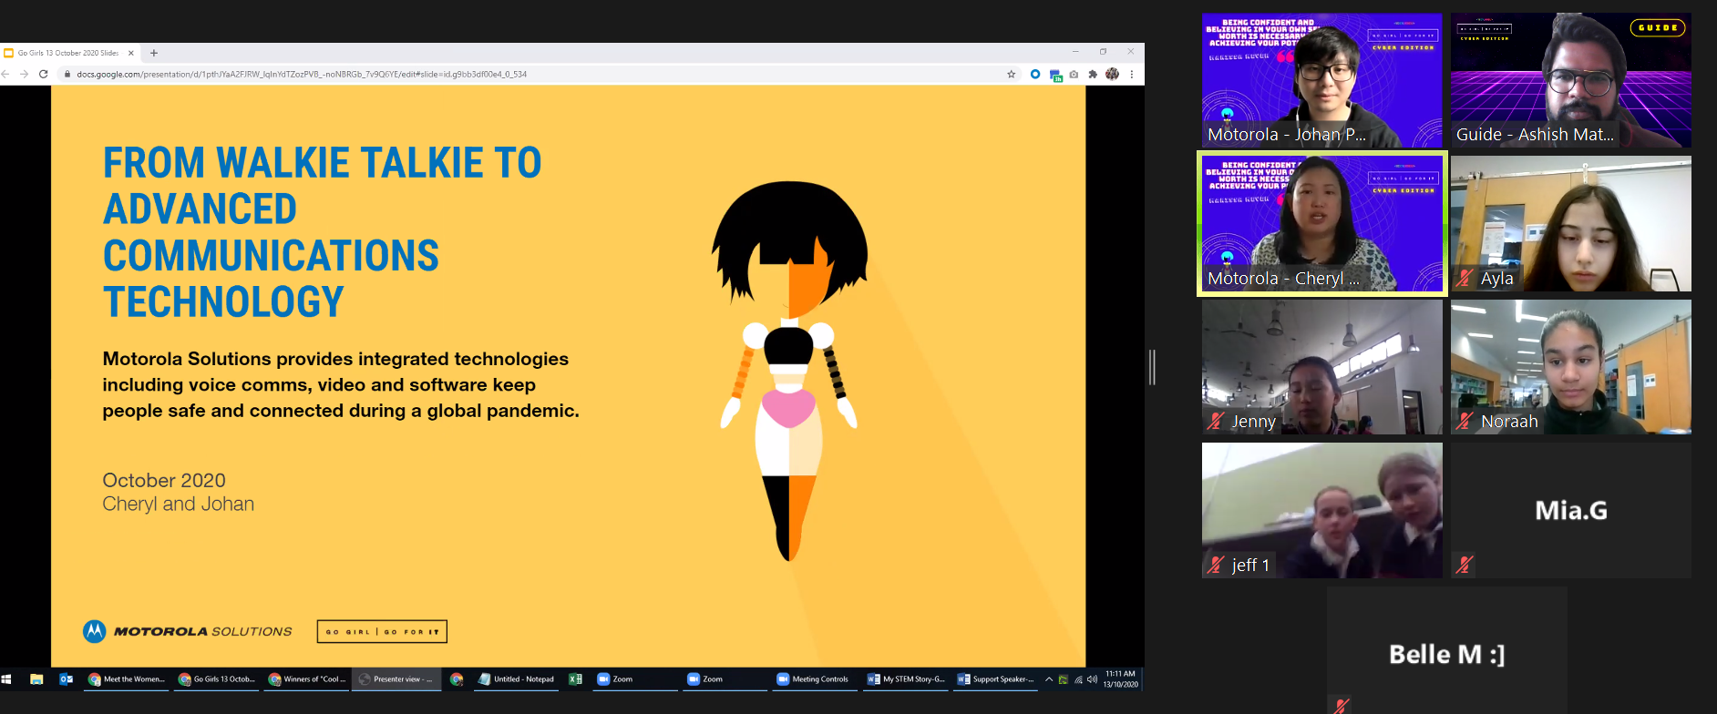Select Mia.G participant tile

[1570, 510]
